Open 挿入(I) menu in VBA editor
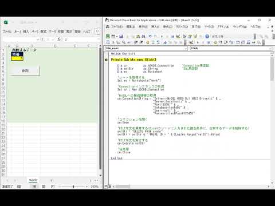Image resolution: width=275 pixels, height=206 pixels. point(155,26)
